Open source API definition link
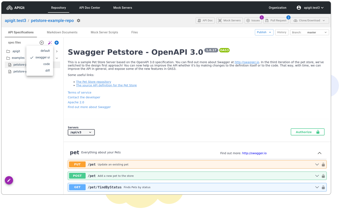347x210 pixels. tap(106, 85)
